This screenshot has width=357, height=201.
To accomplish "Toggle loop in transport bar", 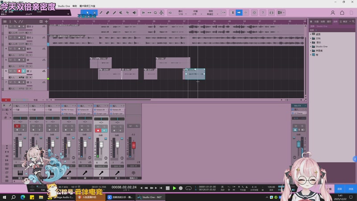I will [x=188, y=188].
